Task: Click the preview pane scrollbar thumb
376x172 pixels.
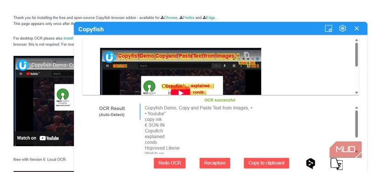Action: pos(356,54)
